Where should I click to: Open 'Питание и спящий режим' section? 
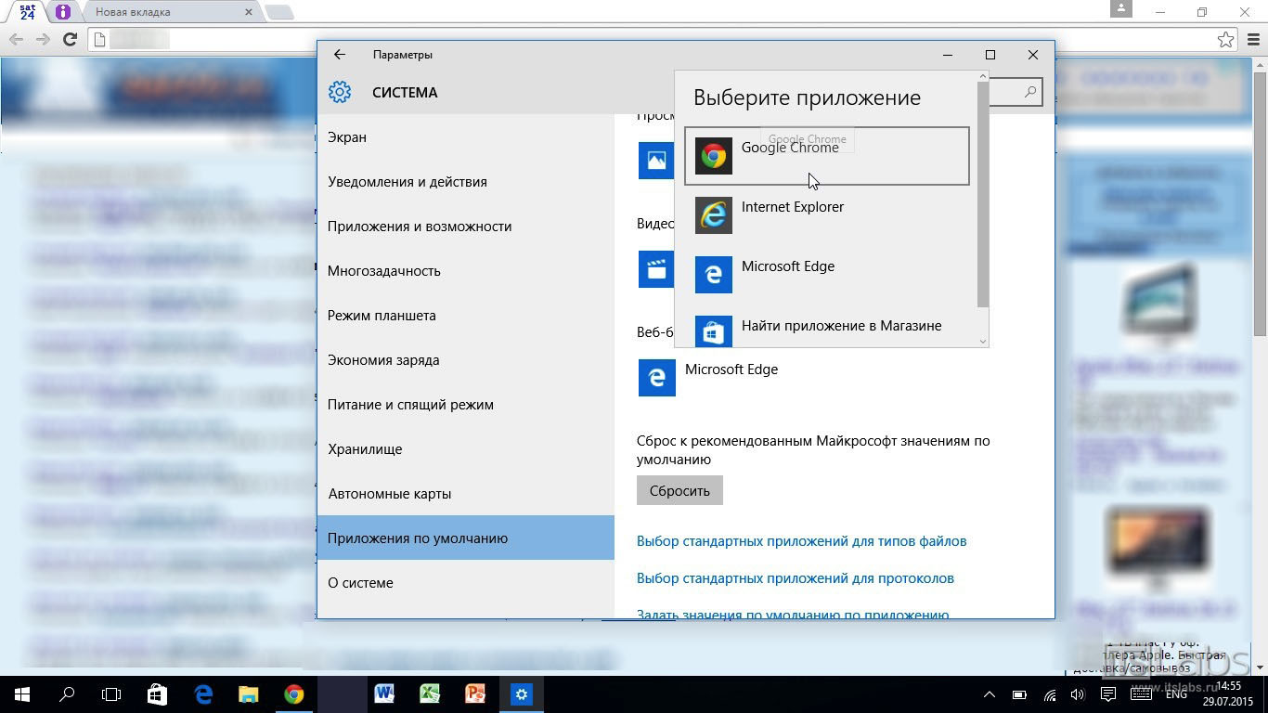pyautogui.click(x=465, y=405)
